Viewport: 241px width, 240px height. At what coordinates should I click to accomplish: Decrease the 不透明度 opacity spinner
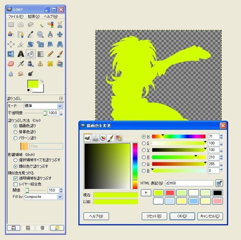[61, 114]
